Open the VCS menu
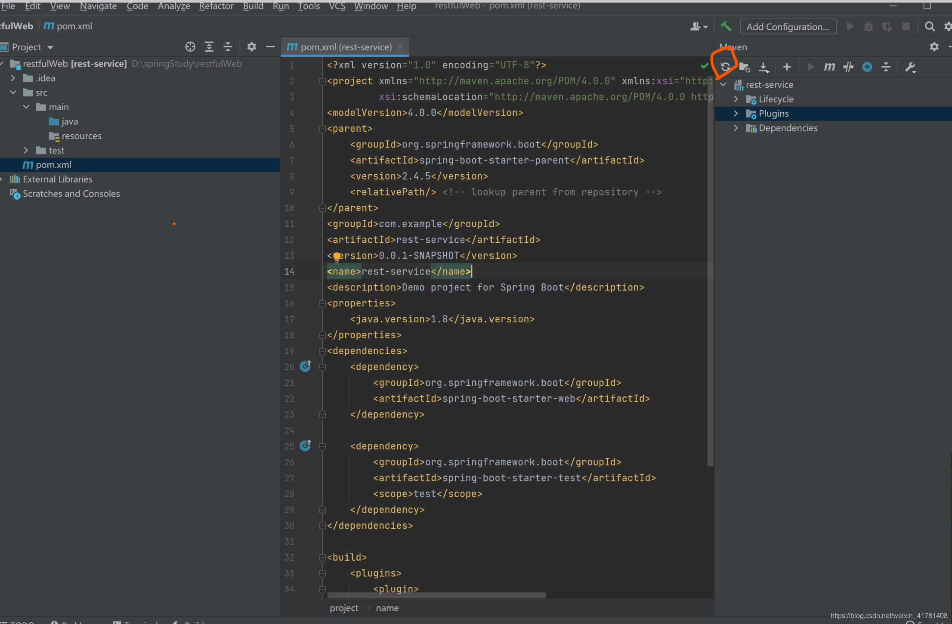Viewport: 952px width, 624px height. tap(337, 6)
